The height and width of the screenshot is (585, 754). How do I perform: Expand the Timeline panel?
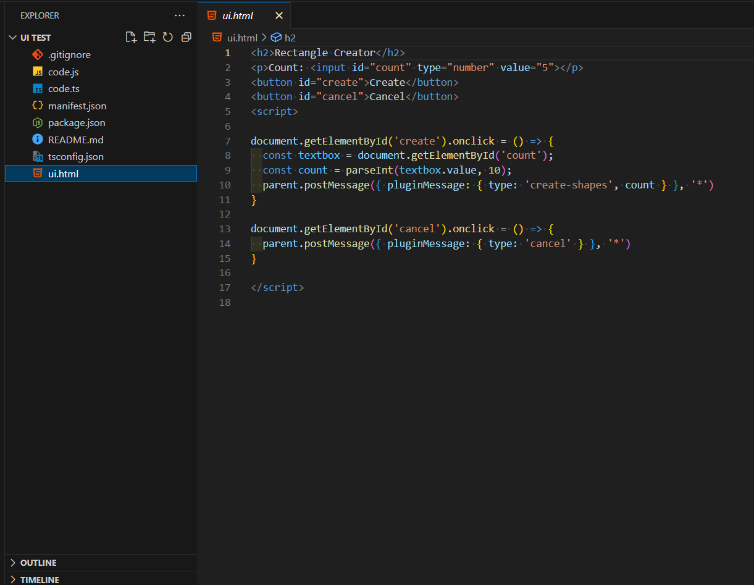pyautogui.click(x=39, y=579)
